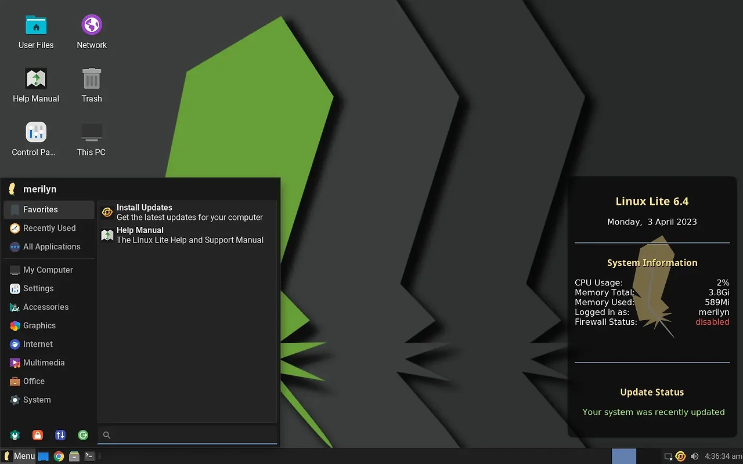Launch the terminal from the taskbar

(x=89, y=456)
